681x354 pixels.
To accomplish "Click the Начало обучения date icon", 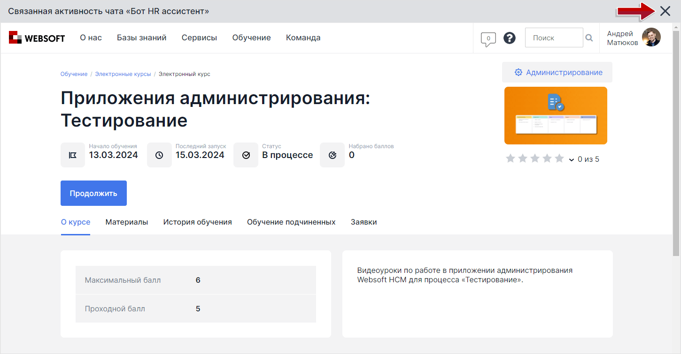I will pos(73,155).
